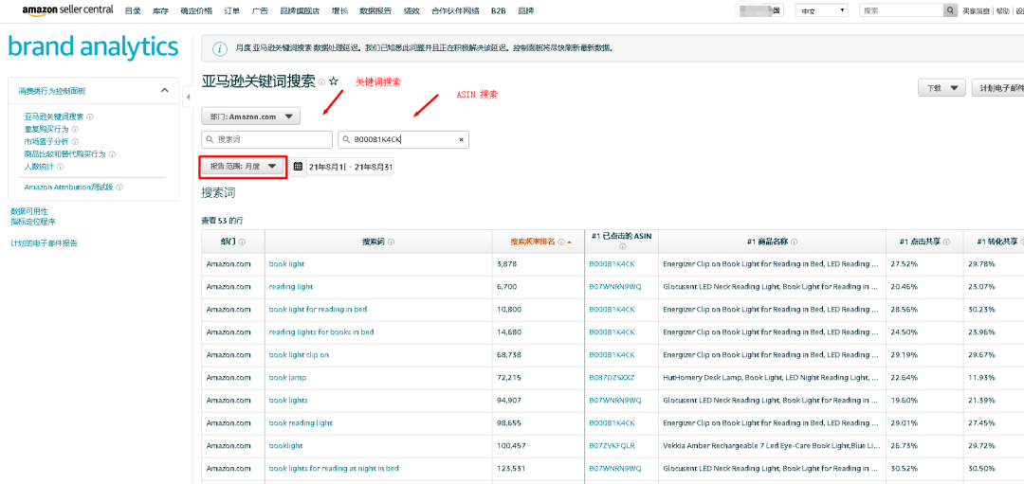The height and width of the screenshot is (484, 1024).
Task: Open the calendar date picker icon
Action: coord(298,167)
